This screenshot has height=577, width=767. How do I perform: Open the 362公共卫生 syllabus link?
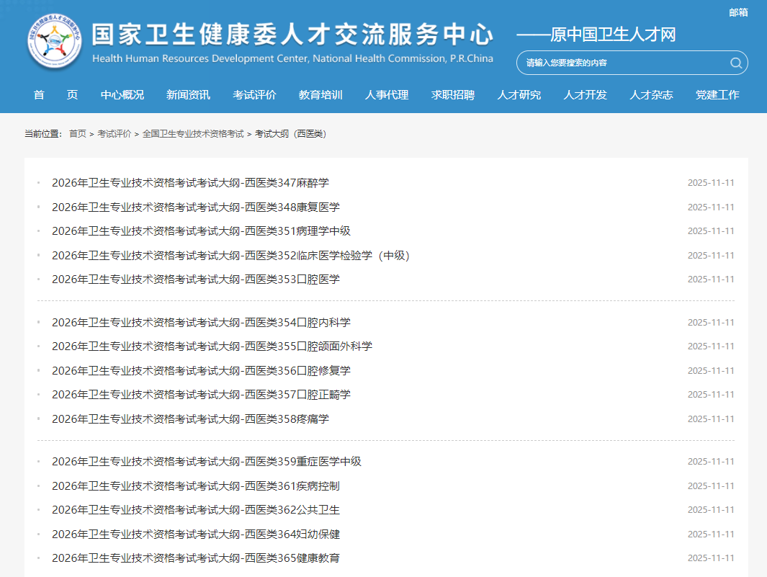(x=196, y=510)
